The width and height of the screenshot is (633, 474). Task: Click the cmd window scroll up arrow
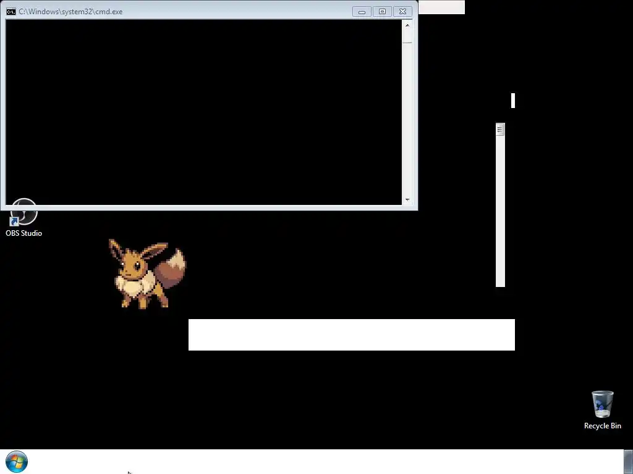[407, 25]
